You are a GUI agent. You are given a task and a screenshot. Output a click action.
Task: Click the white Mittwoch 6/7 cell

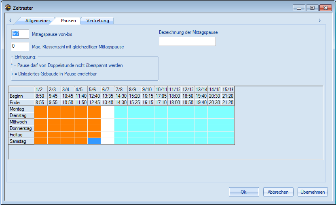tap(108, 122)
